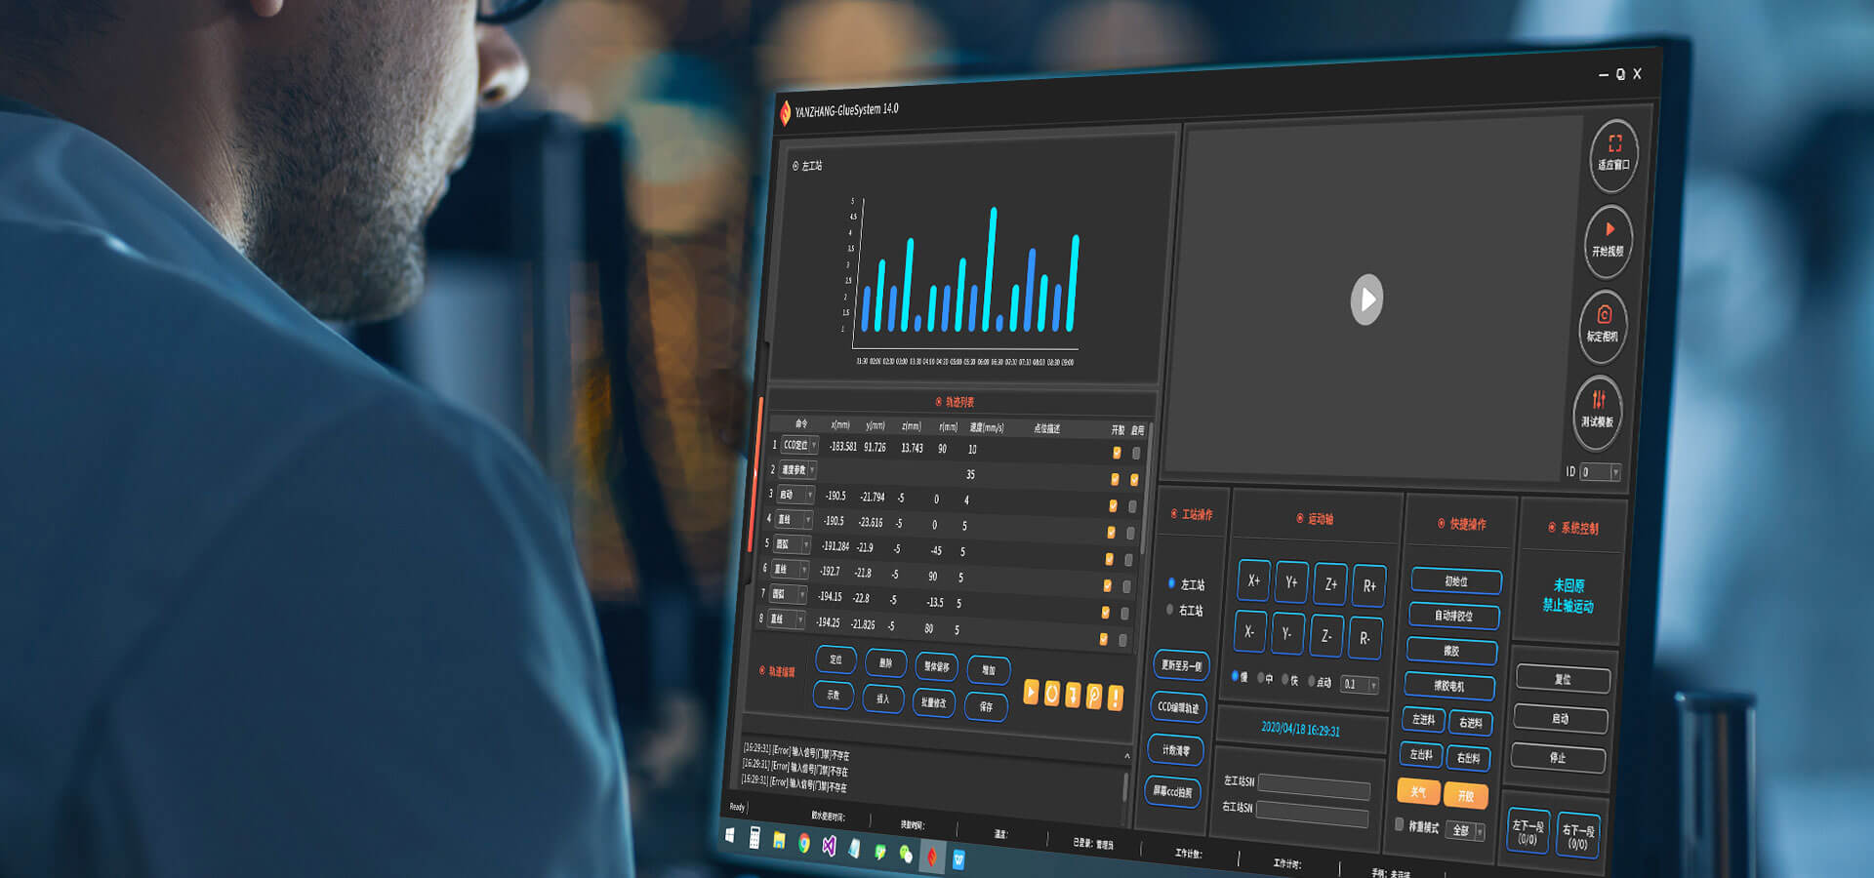Open Google Chrome from the taskbar
Image resolution: width=1874 pixels, height=878 pixels.
click(804, 844)
